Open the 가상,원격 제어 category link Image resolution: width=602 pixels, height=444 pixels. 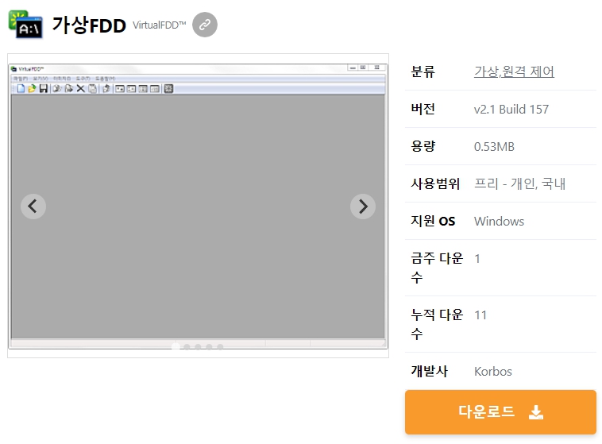tap(514, 71)
